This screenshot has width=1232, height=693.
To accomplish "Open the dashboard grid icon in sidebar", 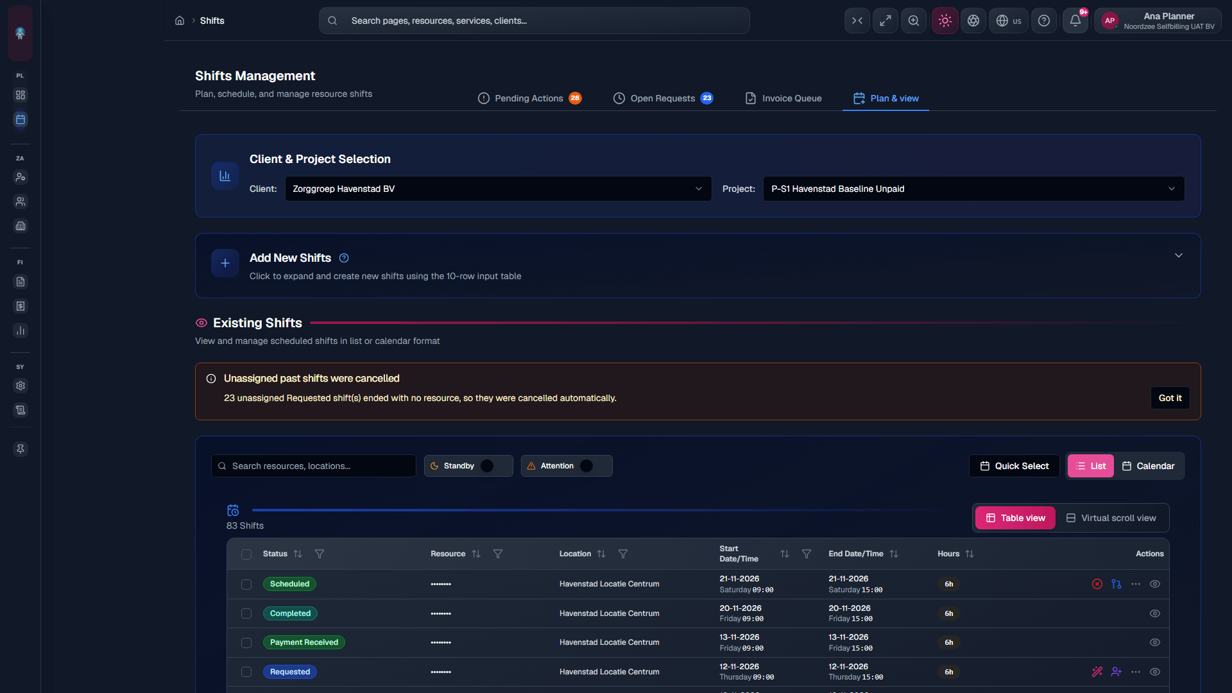I will [x=21, y=95].
